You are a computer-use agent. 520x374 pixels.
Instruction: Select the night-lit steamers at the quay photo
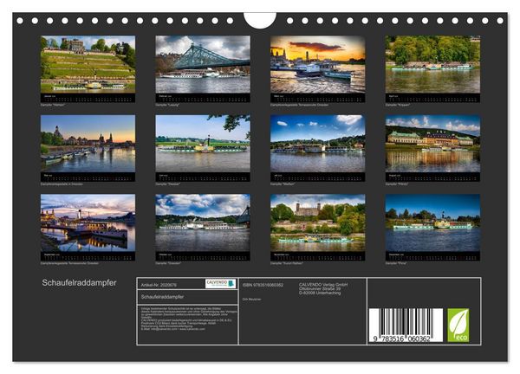(88, 223)
